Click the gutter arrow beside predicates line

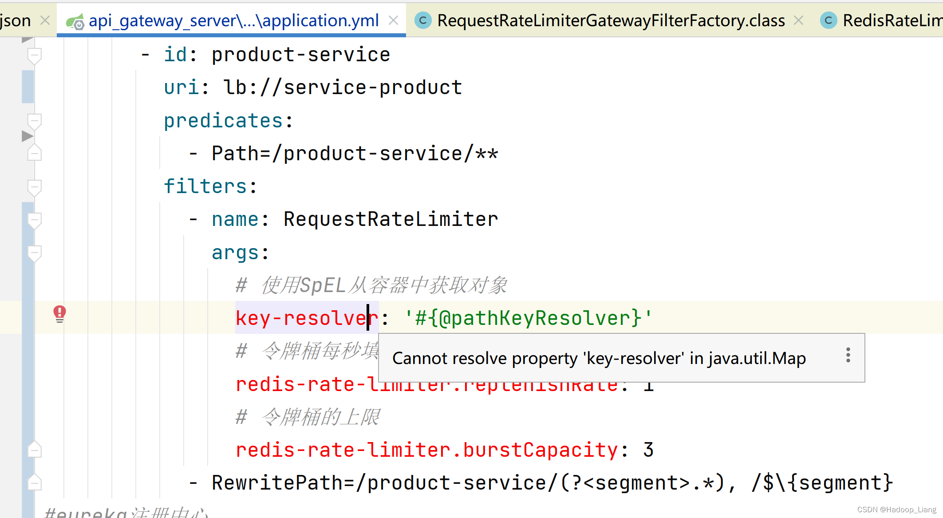click(x=28, y=136)
